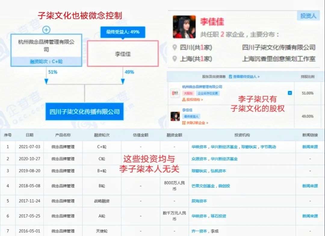Open 股权结构 link under 杭州微念
Screen dimensions: 325x236
[x=193, y=100]
